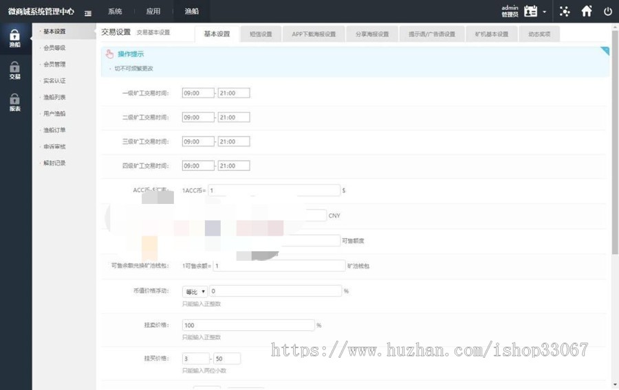619x390 pixels.
Task: Open the 等比 dropdown for 币值价格浮动
Action: pyautogui.click(x=195, y=292)
